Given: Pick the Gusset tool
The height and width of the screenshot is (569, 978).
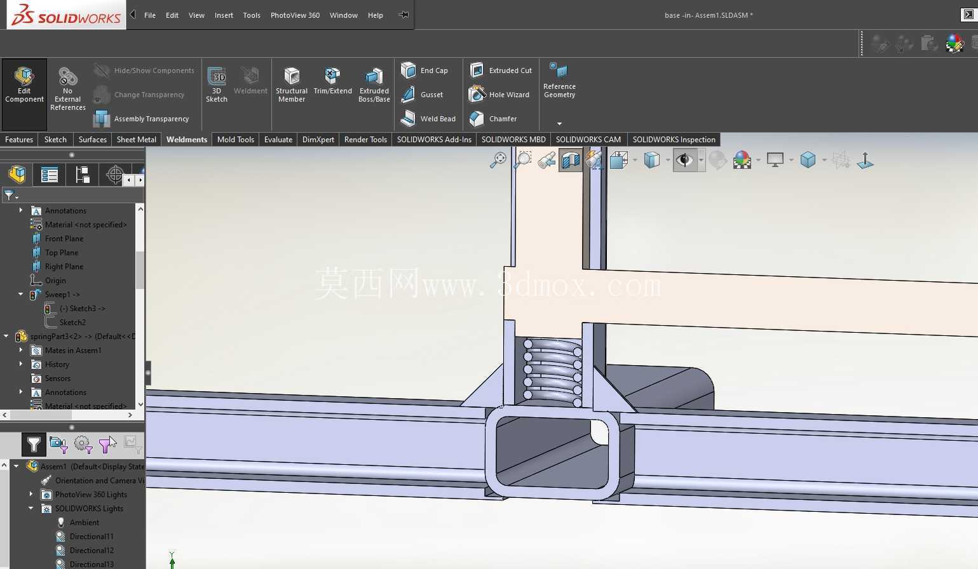Looking at the screenshot, I should pos(422,95).
